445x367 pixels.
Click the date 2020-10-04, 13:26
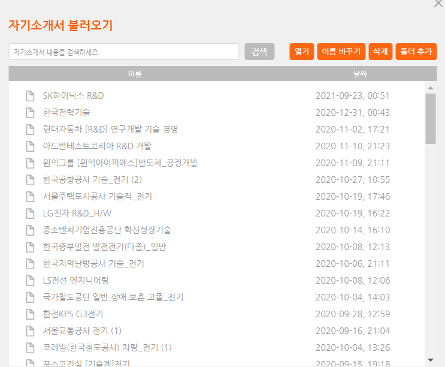coord(353,347)
